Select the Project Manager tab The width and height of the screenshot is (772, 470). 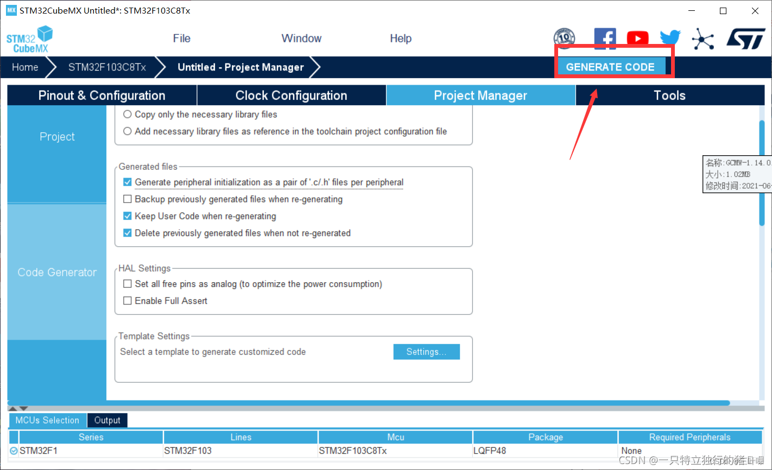(480, 96)
